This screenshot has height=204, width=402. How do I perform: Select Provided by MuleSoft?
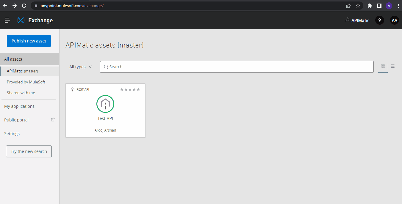point(26,82)
